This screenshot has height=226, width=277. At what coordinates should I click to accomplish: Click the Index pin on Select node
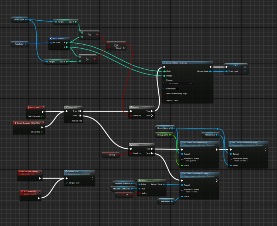140,193
